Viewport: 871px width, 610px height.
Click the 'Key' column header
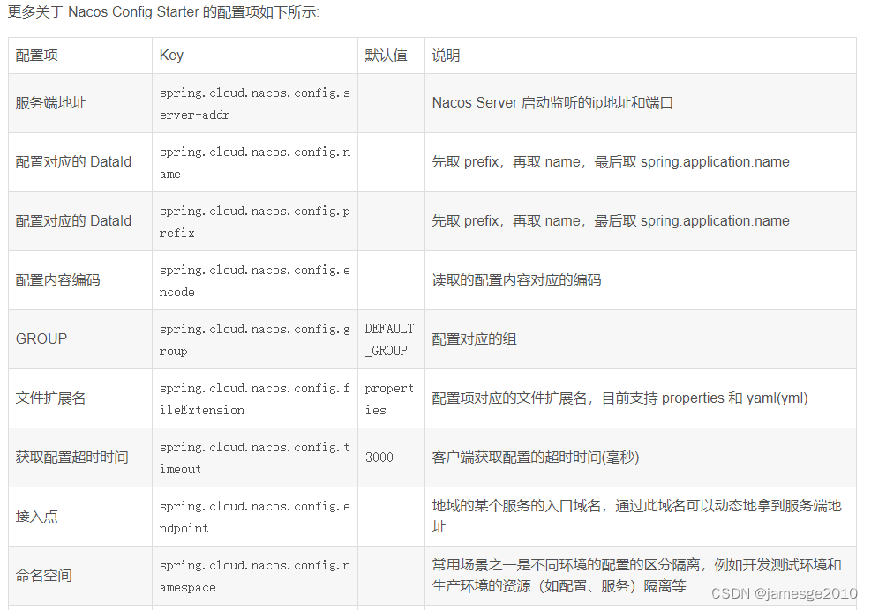tap(171, 55)
